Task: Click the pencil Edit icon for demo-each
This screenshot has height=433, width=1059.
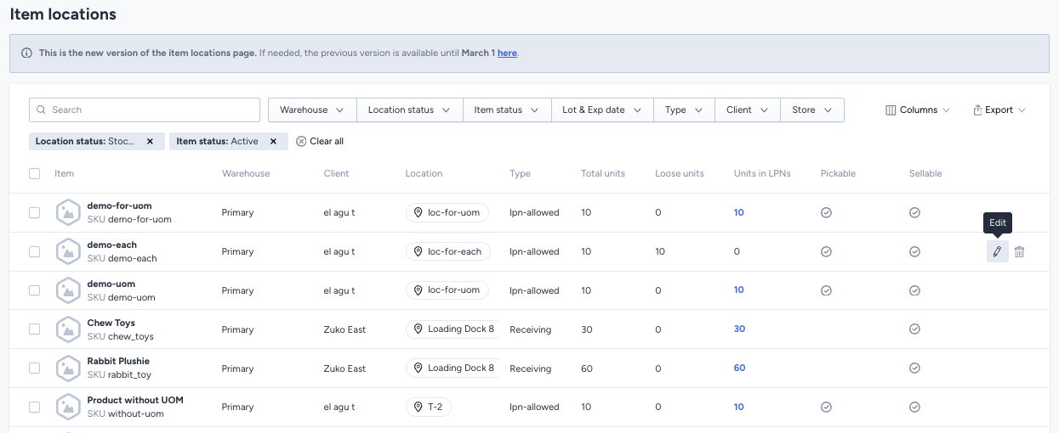Action: tap(997, 251)
